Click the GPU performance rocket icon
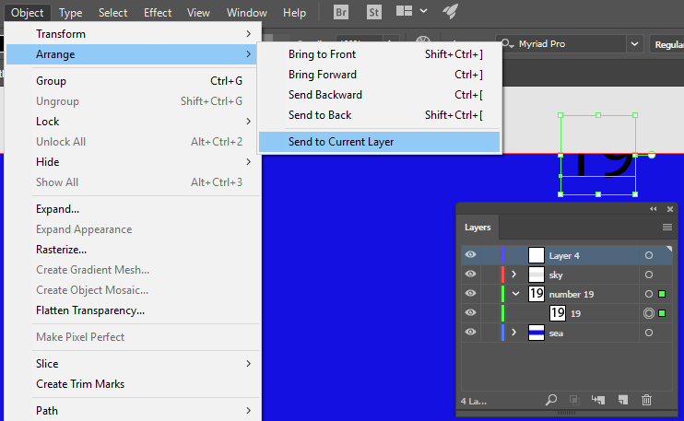684x421 pixels. click(x=451, y=12)
